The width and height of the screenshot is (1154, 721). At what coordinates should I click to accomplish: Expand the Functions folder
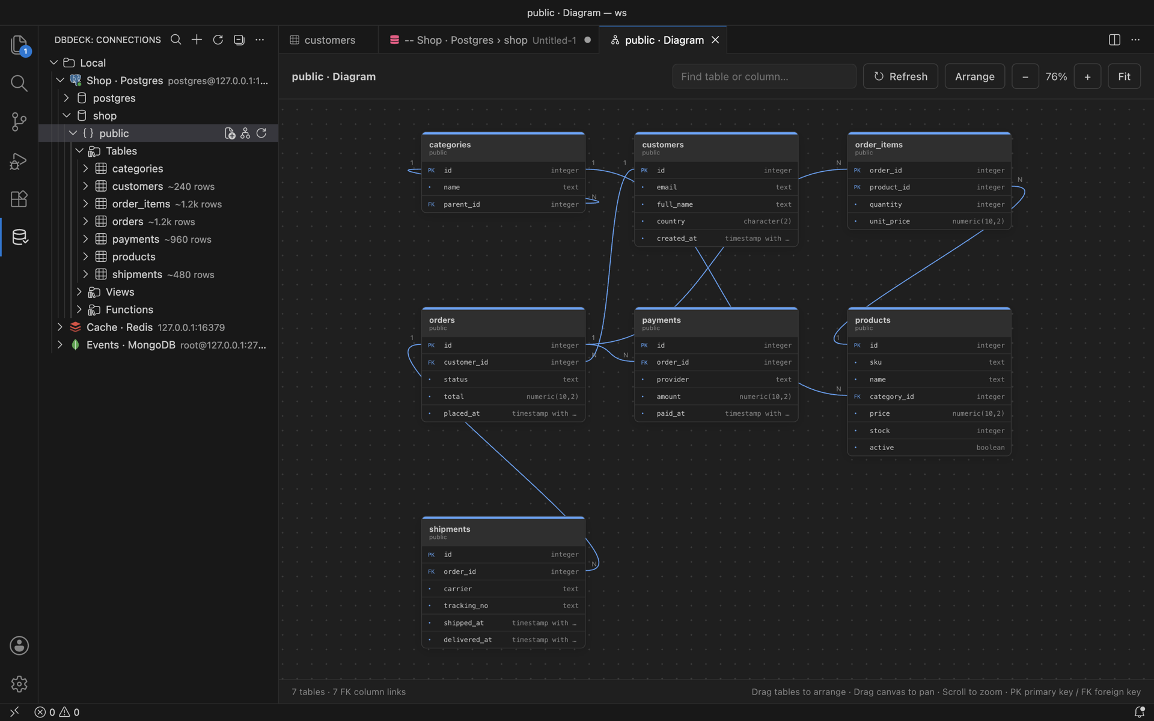(79, 309)
